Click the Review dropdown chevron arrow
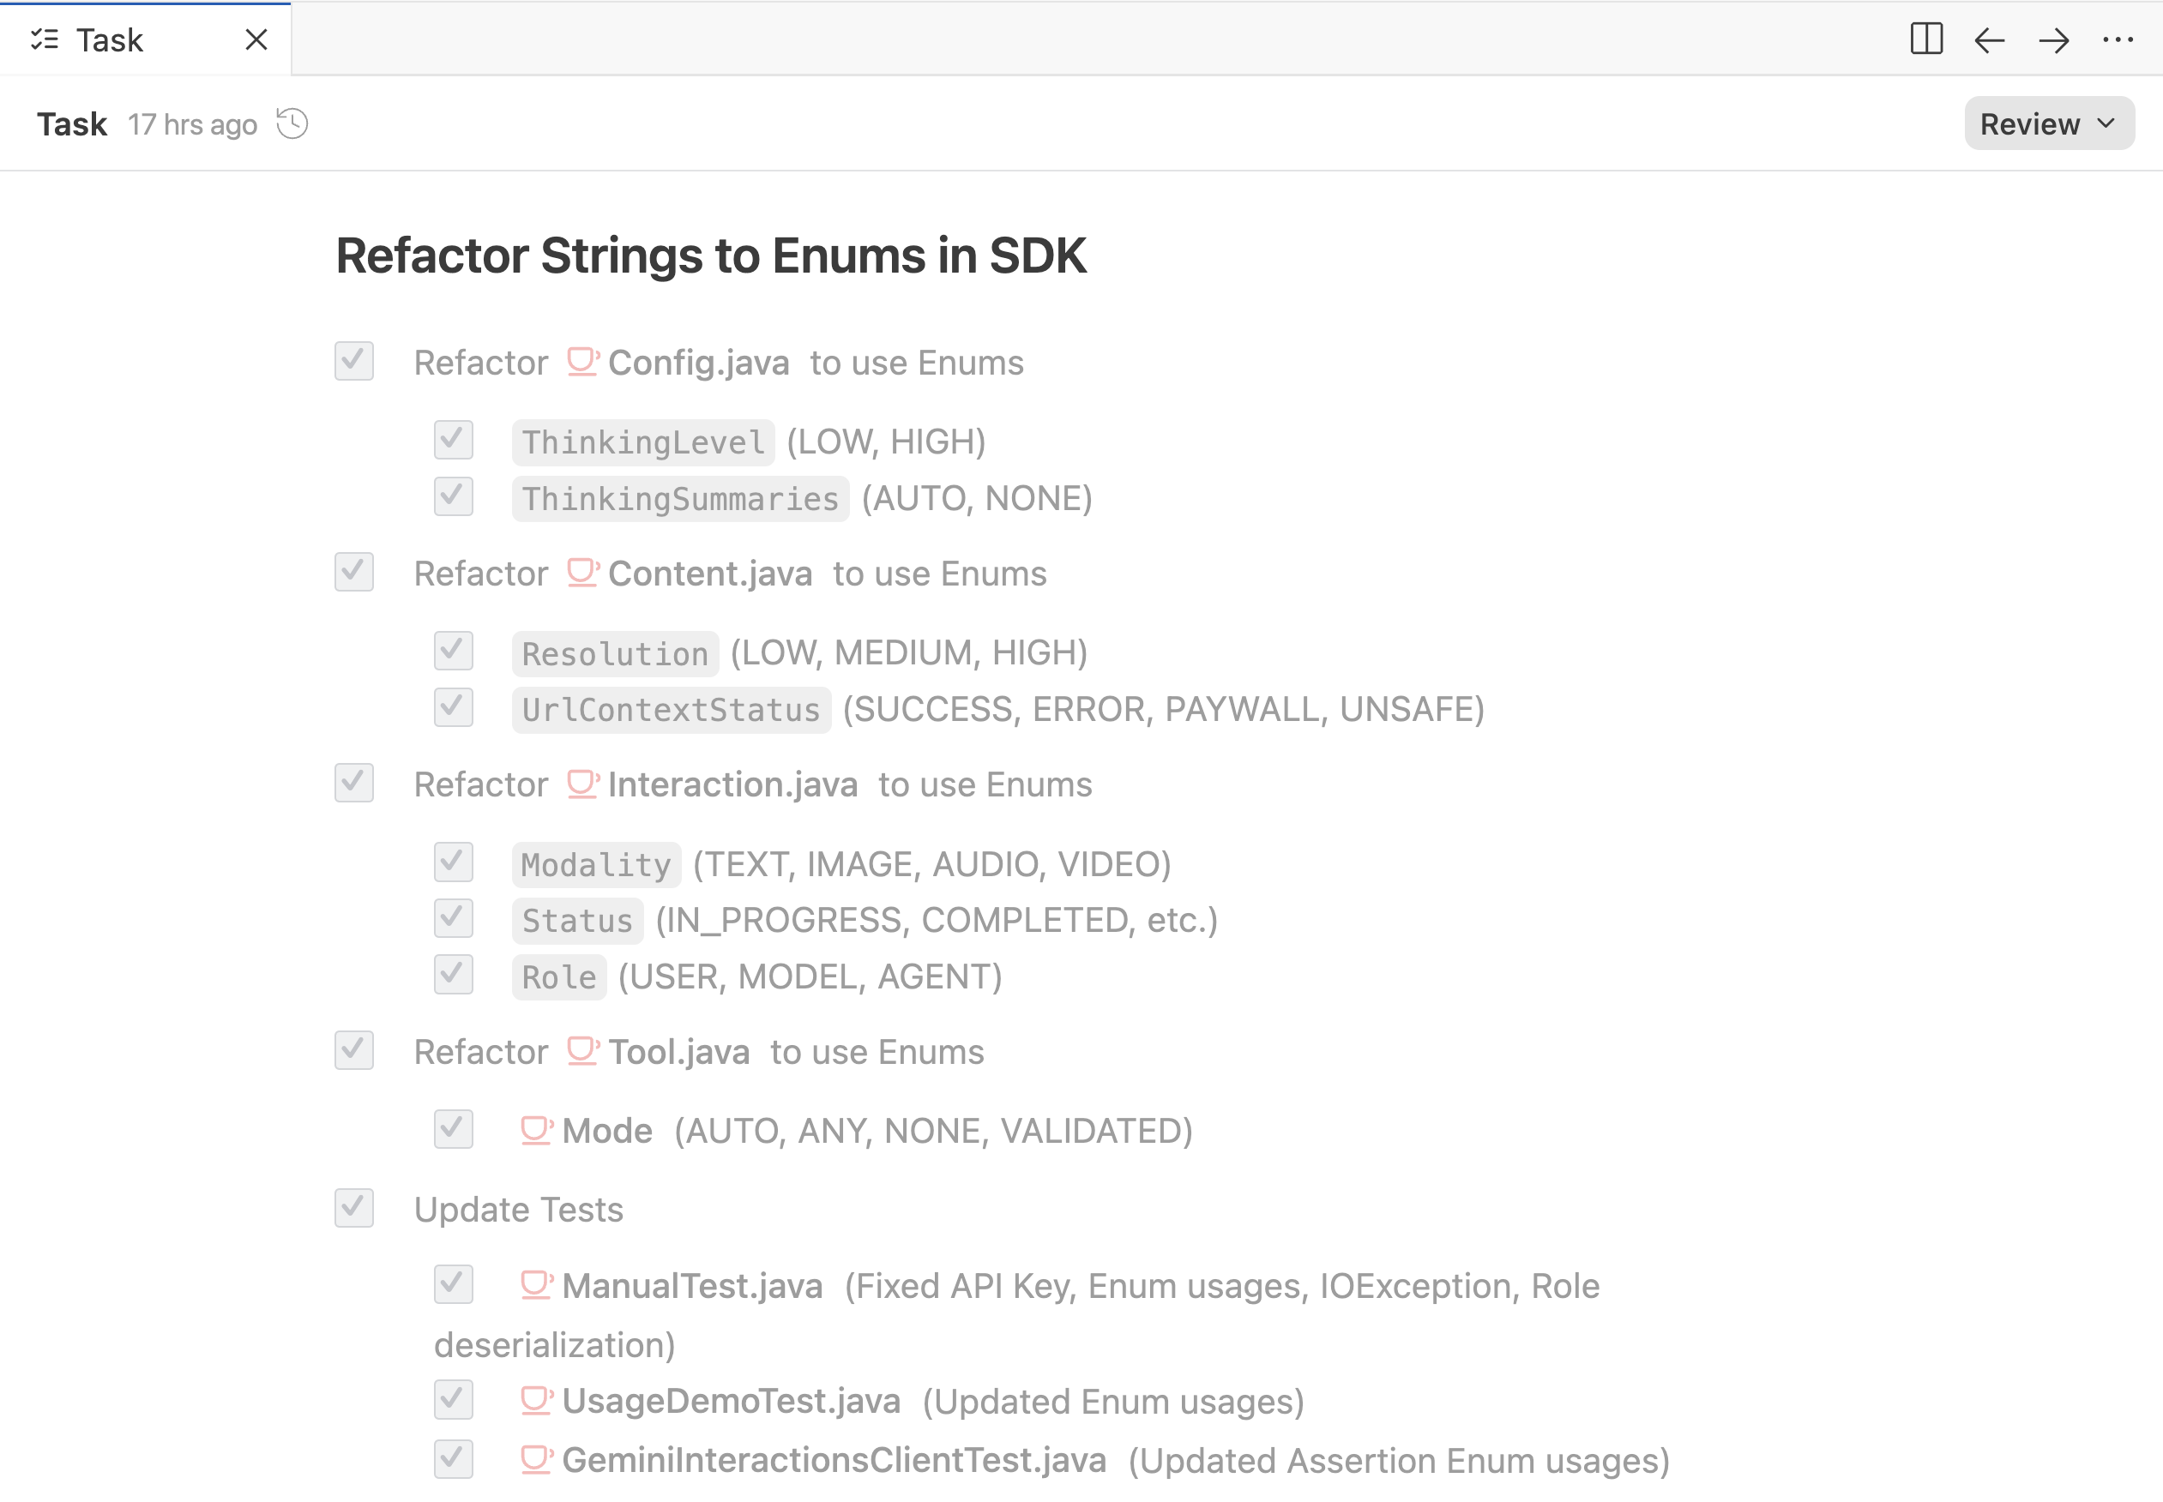This screenshot has height=1502, width=2163. (x=2106, y=123)
